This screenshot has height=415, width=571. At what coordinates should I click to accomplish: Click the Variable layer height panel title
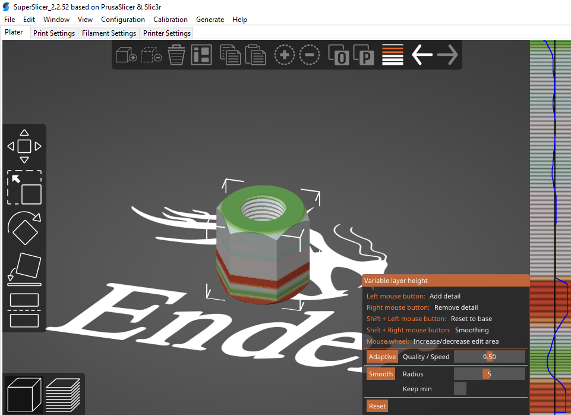pos(396,281)
